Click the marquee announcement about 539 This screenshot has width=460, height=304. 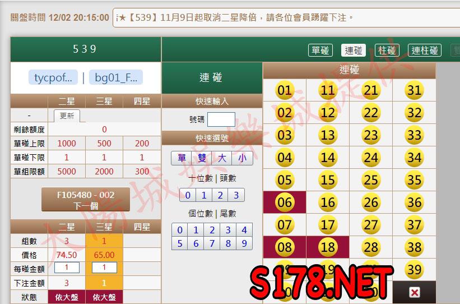pos(235,17)
